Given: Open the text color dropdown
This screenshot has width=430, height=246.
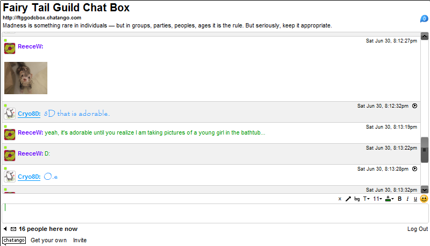Looking at the screenshot, I should [390, 199].
